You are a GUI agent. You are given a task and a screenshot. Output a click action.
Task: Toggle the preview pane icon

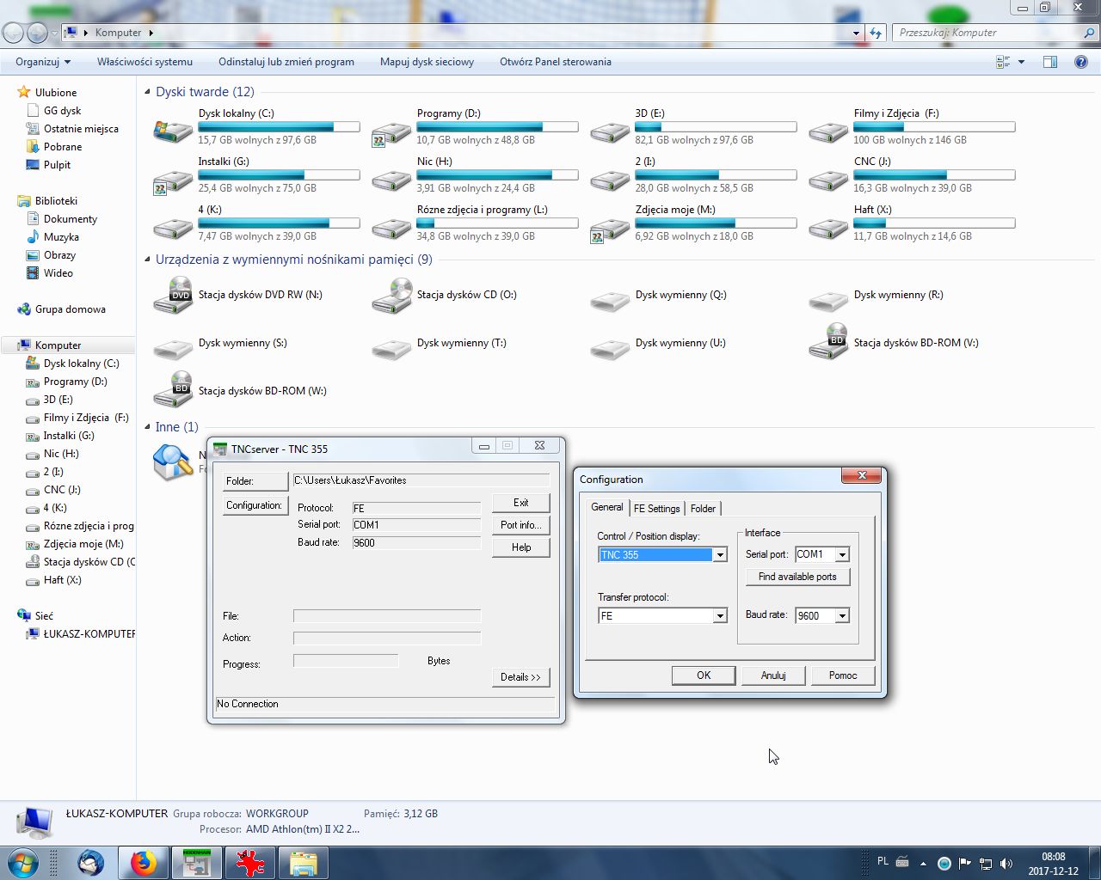(1049, 62)
